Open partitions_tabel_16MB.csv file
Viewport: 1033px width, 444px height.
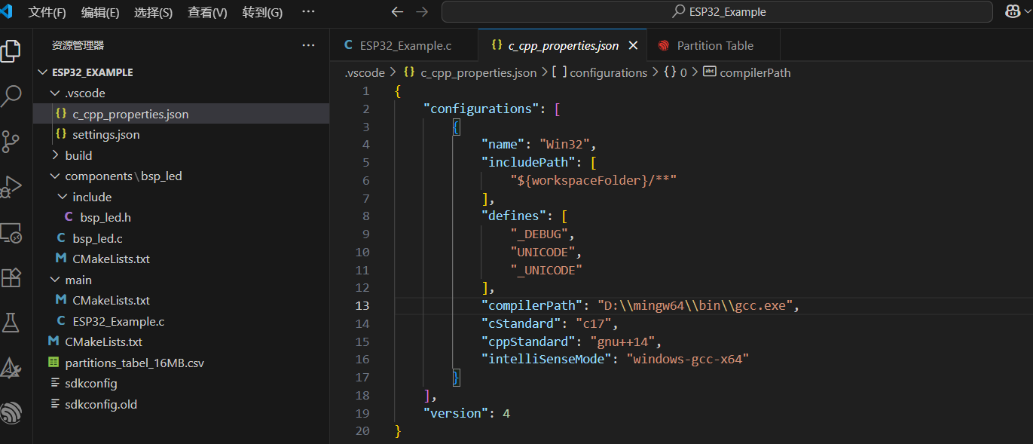pyautogui.click(x=181, y=363)
